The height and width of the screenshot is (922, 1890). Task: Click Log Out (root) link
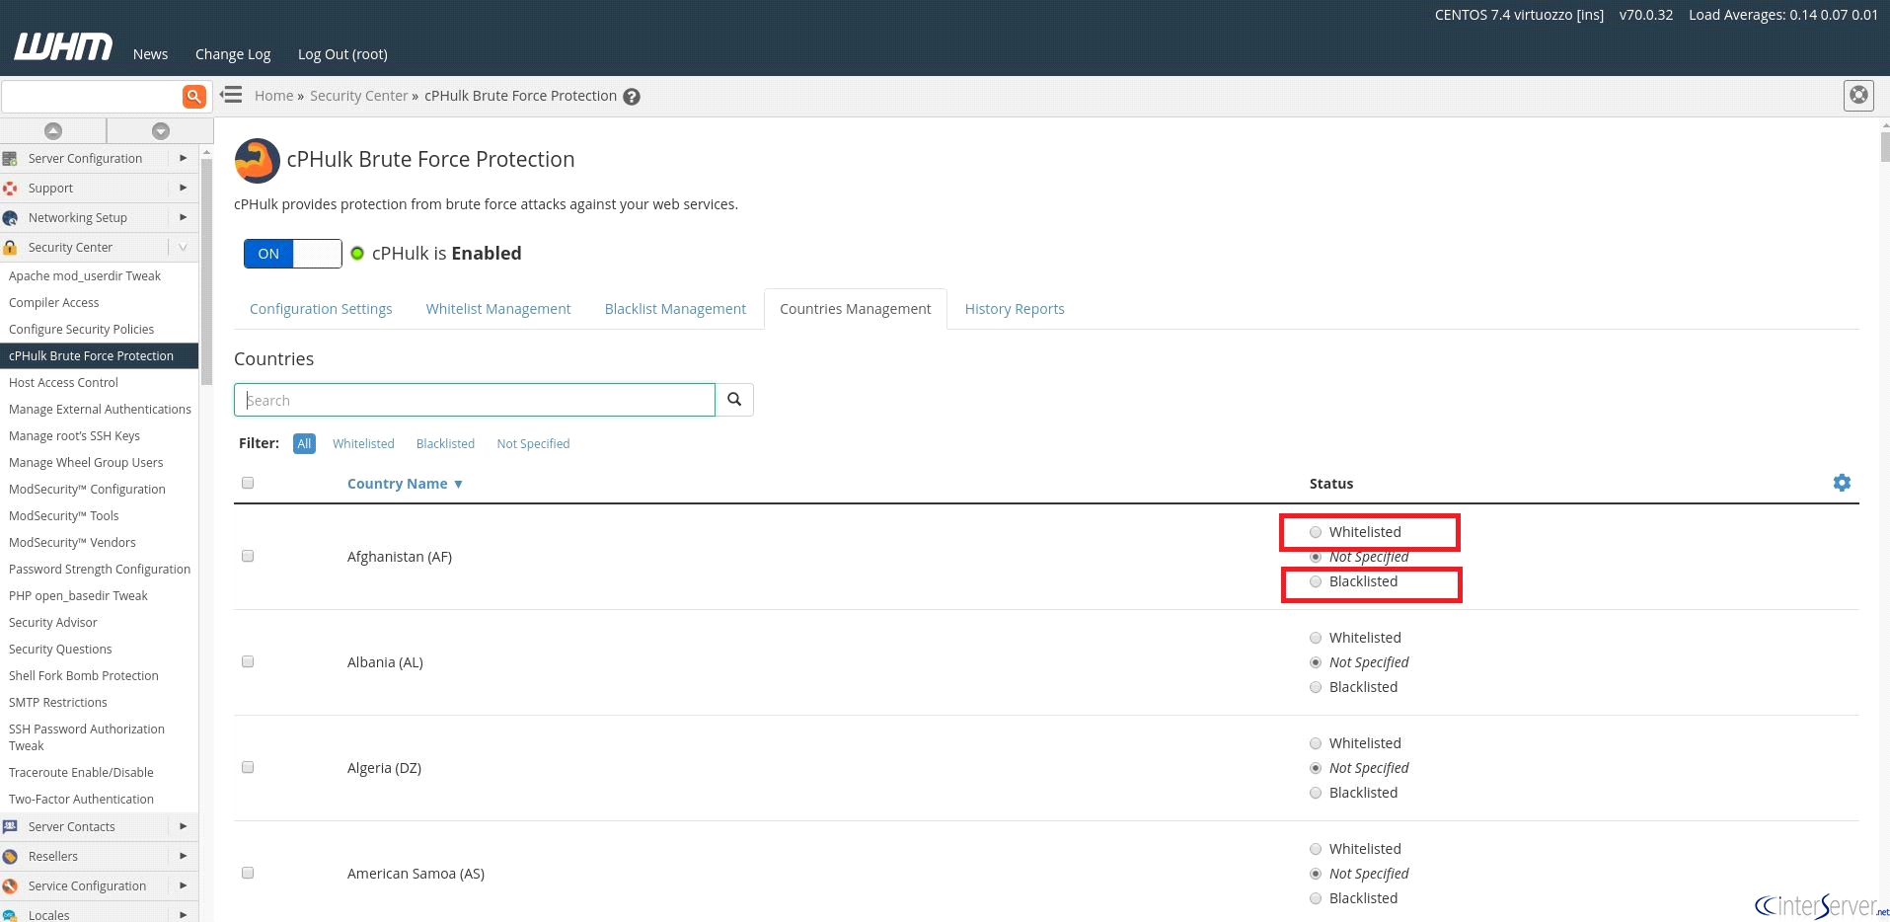pos(342,54)
